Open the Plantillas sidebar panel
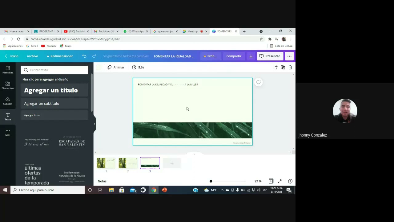 point(8,70)
